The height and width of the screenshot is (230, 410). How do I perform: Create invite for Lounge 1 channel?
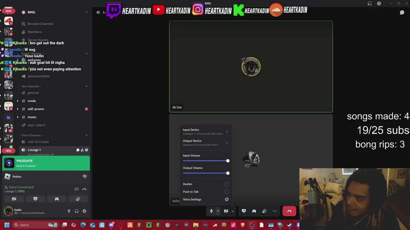coord(82,150)
